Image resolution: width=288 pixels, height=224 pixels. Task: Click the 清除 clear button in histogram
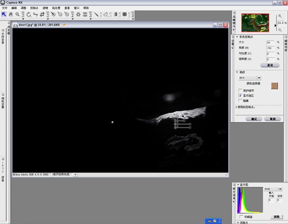[x=276, y=217]
